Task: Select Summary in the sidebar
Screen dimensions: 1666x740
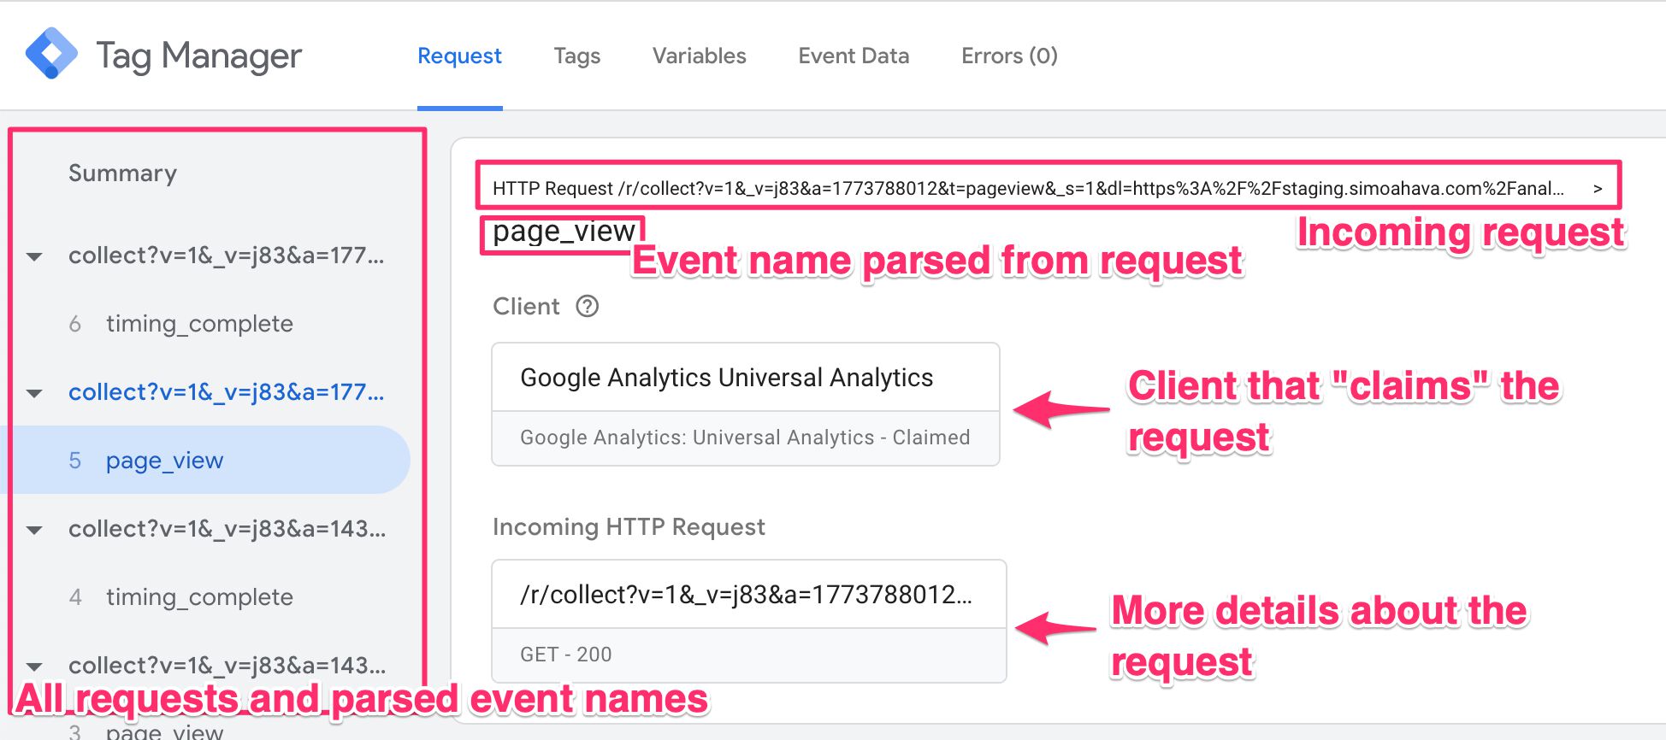Action: click(123, 173)
